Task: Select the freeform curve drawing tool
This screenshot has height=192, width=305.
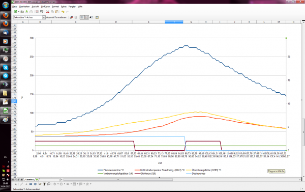Action: point(40,184)
